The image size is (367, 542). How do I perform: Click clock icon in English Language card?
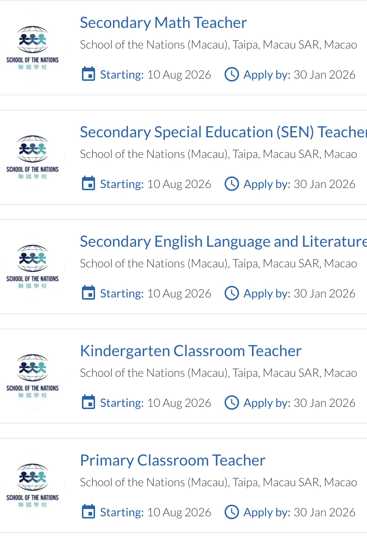click(x=232, y=293)
